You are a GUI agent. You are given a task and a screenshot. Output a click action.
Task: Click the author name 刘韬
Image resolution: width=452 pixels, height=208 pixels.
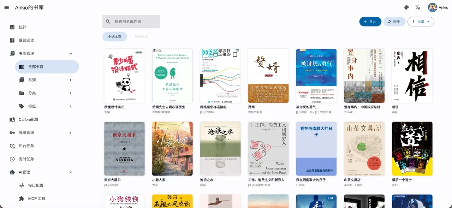pyautogui.click(x=107, y=112)
